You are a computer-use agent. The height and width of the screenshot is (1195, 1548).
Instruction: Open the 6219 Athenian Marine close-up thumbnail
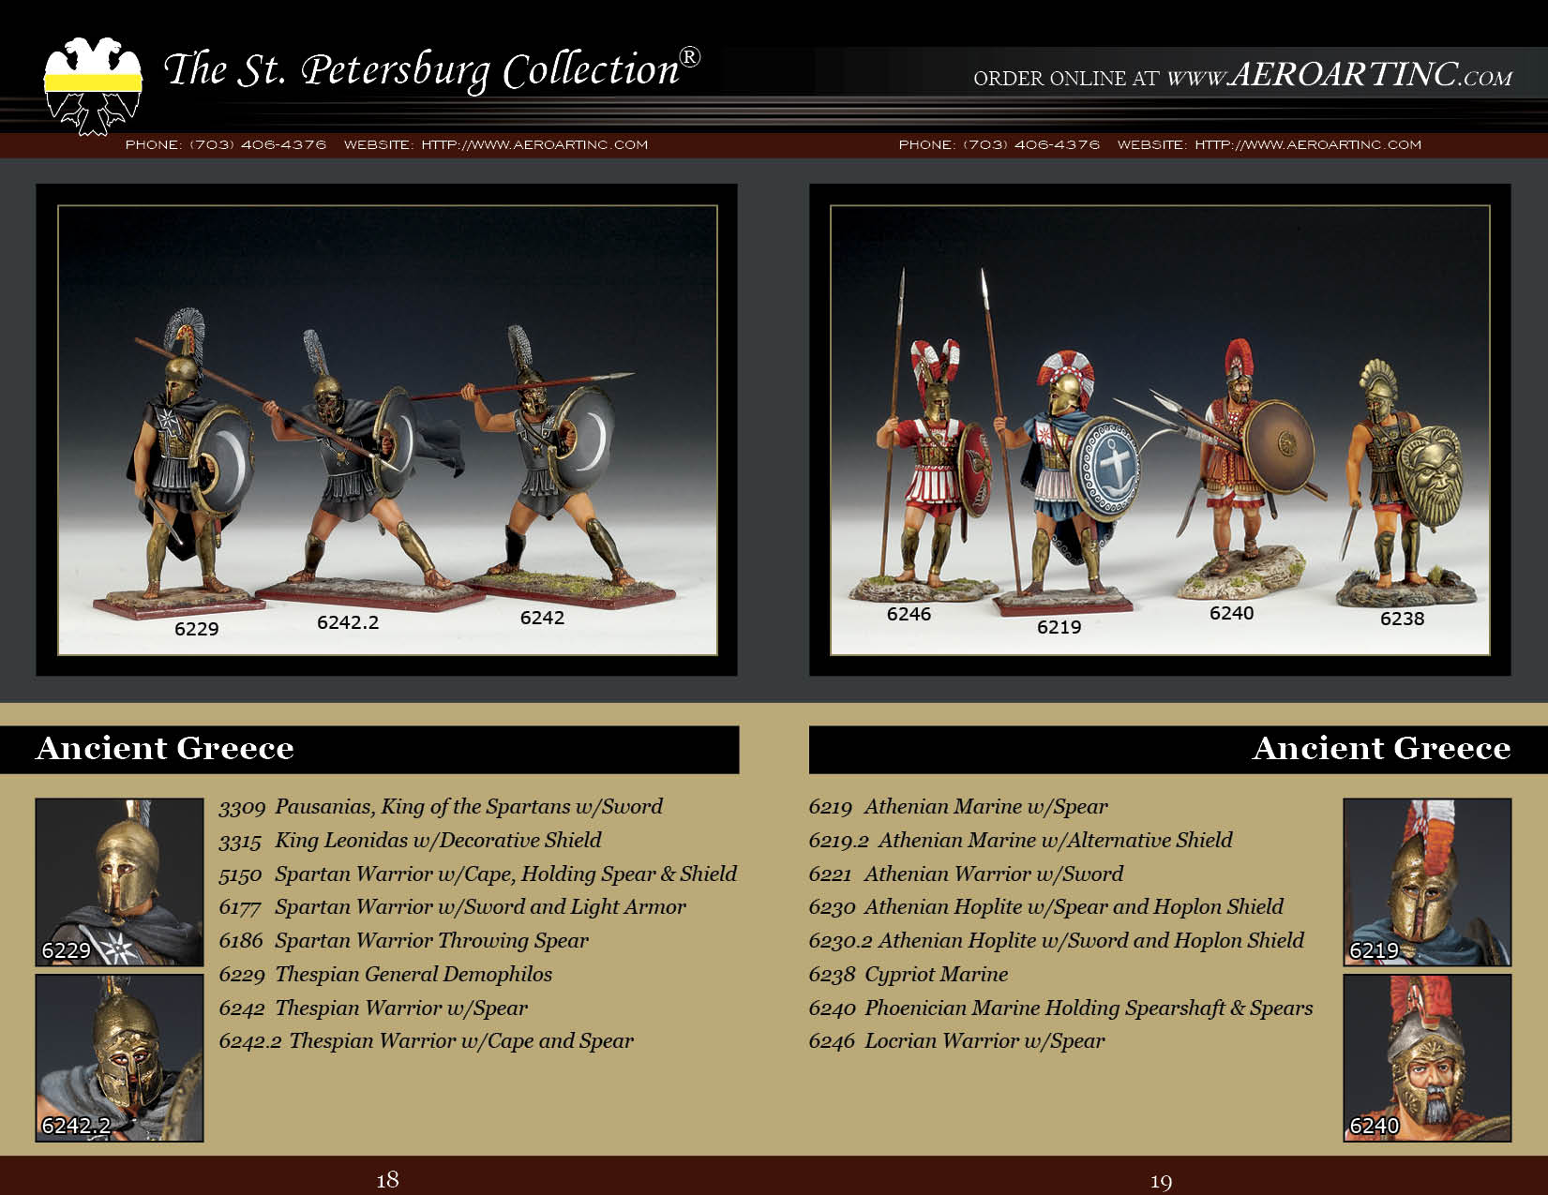click(1426, 881)
